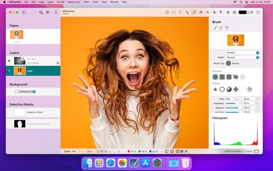Select the move tool
The height and width of the screenshot is (171, 273).
pos(214,12)
